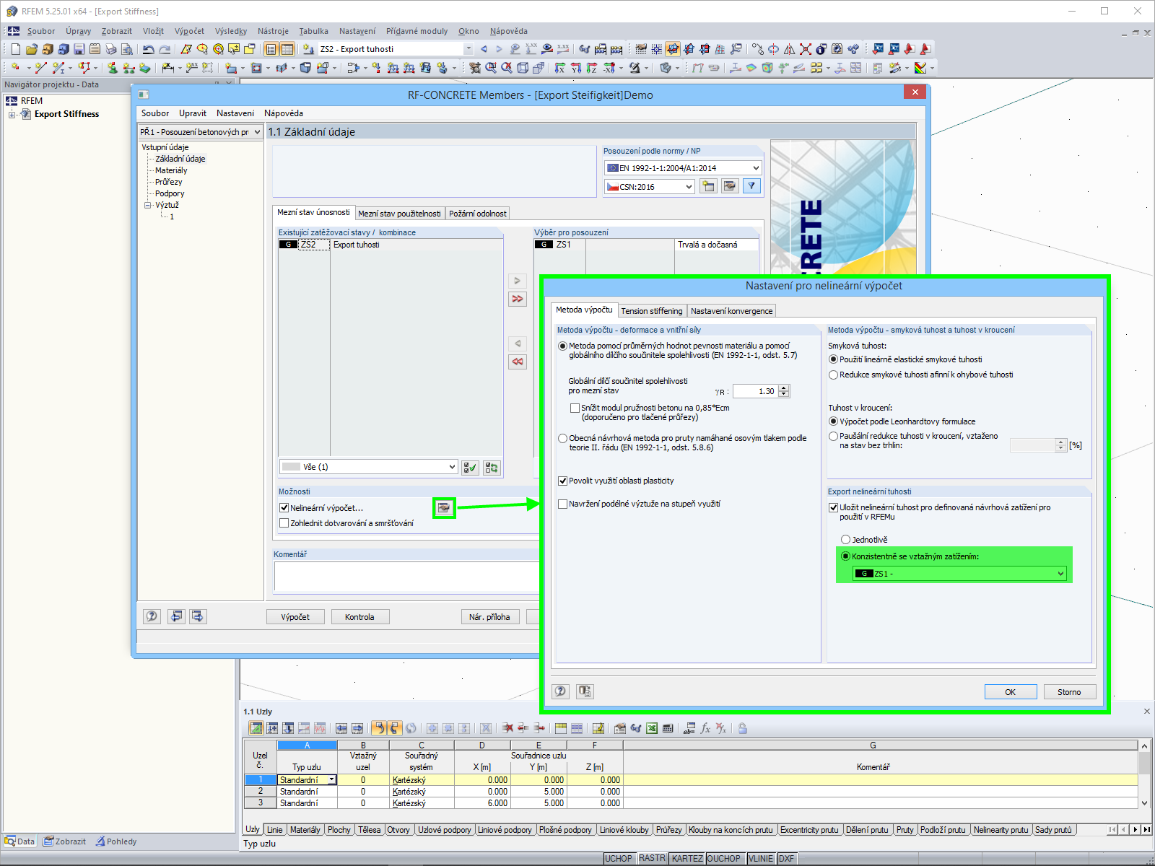Open the Požární odolnost tab
Screen dimensions: 1155x866
(x=477, y=214)
